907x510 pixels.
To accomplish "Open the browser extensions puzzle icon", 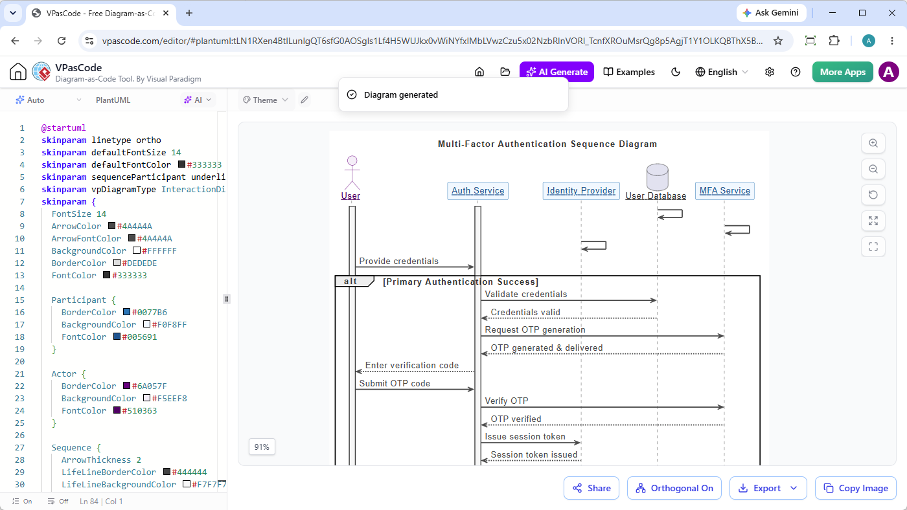I will coord(834,41).
